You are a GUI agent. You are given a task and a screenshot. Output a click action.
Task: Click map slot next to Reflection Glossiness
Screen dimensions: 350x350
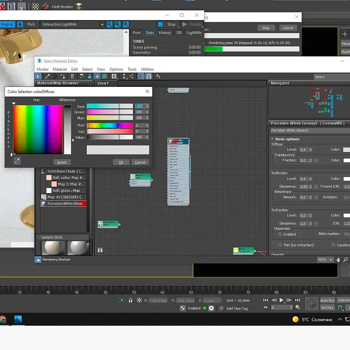316,186
